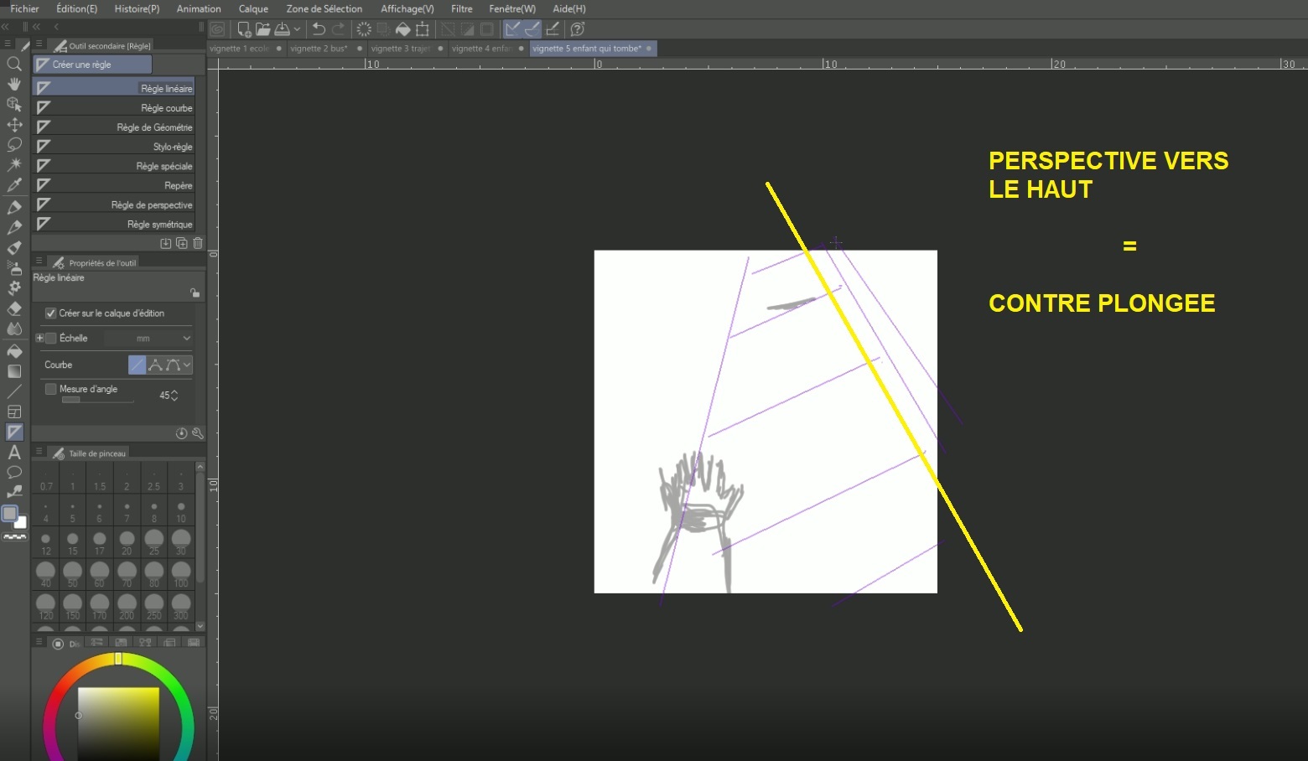Open the Save dropdown arrow

click(x=297, y=29)
